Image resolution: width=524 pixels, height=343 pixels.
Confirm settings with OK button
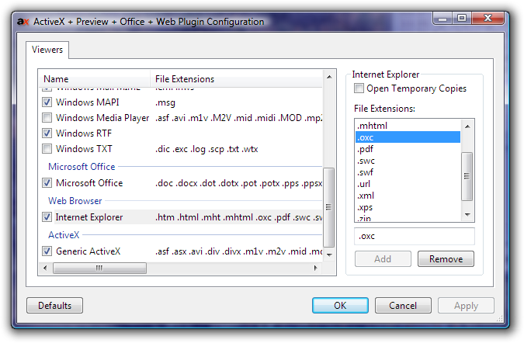[340, 306]
